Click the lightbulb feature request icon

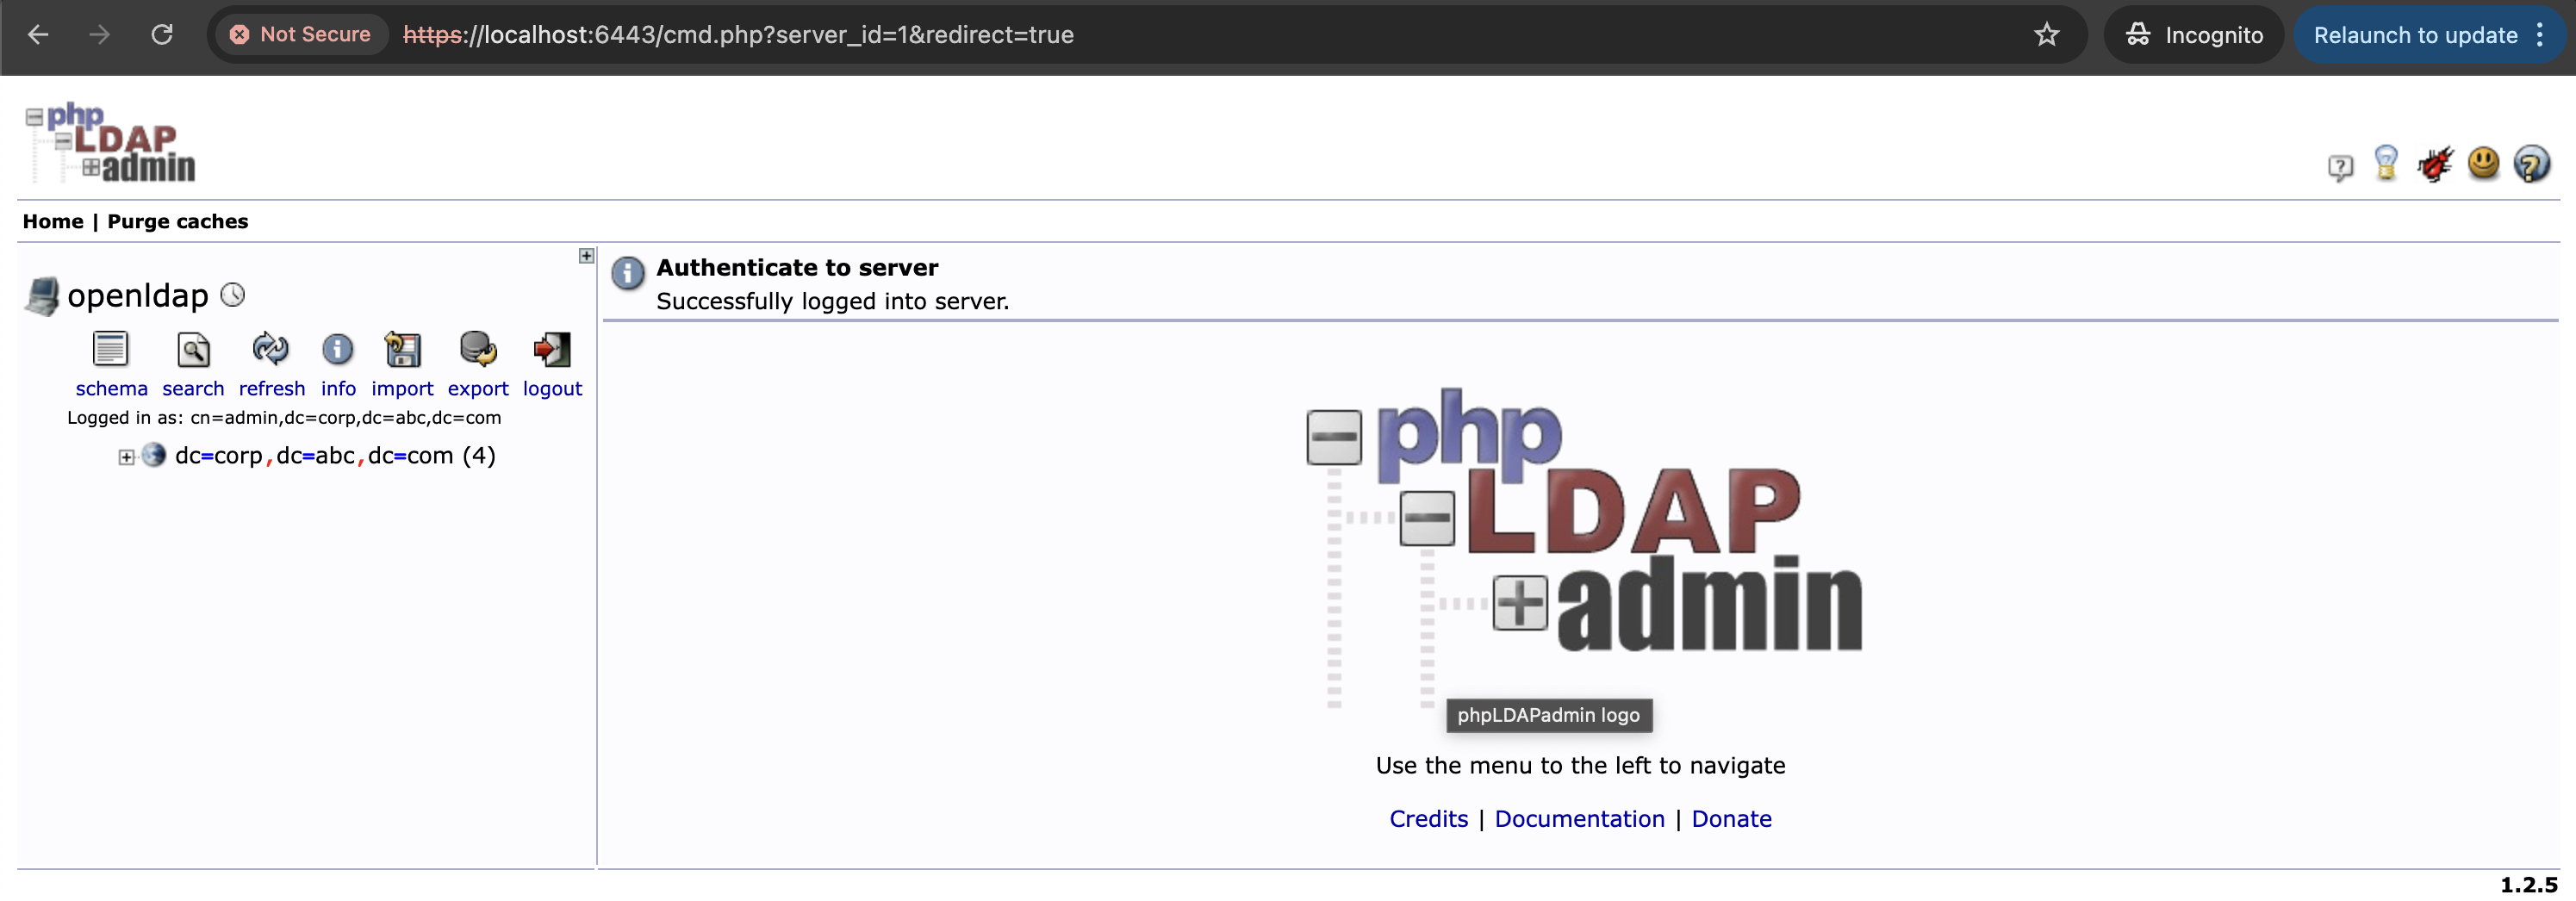[x=2386, y=163]
